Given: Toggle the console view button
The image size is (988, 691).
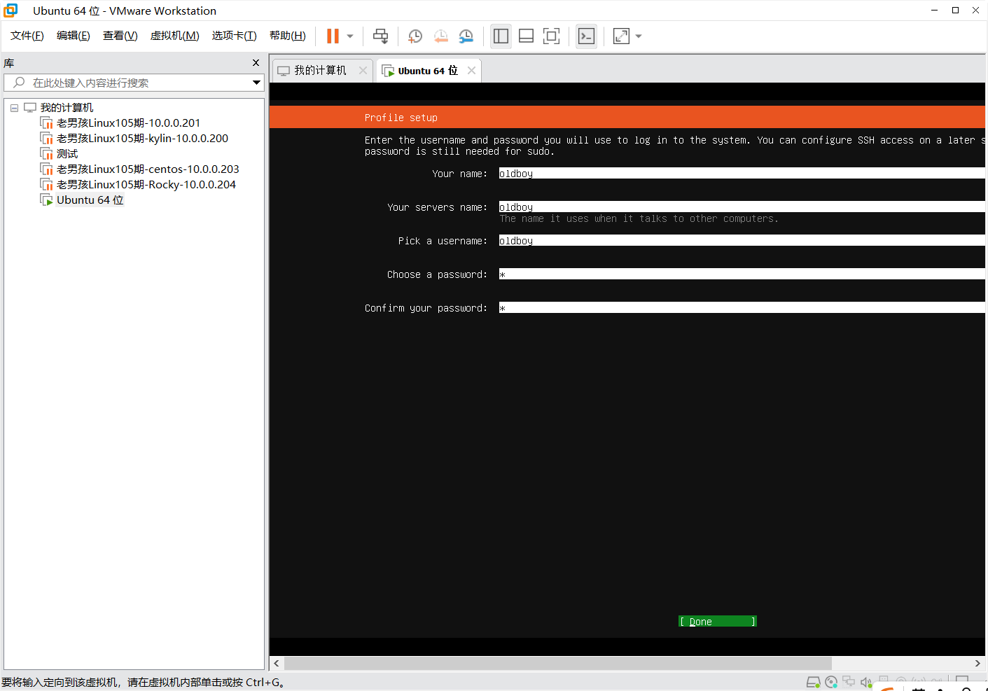Looking at the screenshot, I should (x=586, y=36).
